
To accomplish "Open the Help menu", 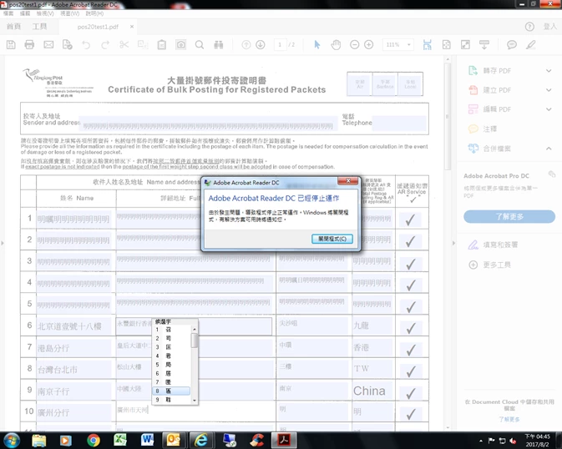I will 94,13.
